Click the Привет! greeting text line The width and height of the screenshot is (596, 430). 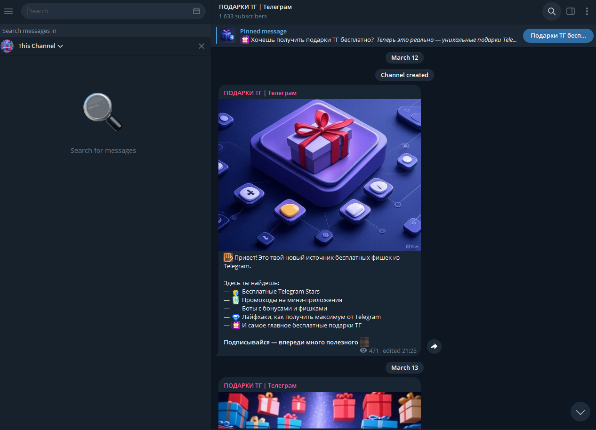(312, 262)
